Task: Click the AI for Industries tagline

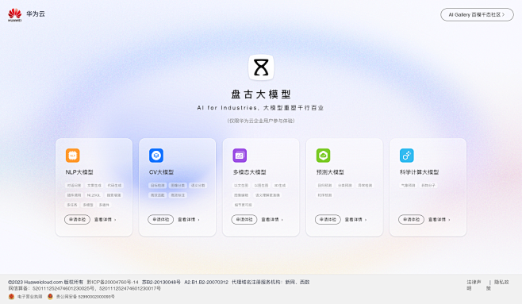Action: 260,108
